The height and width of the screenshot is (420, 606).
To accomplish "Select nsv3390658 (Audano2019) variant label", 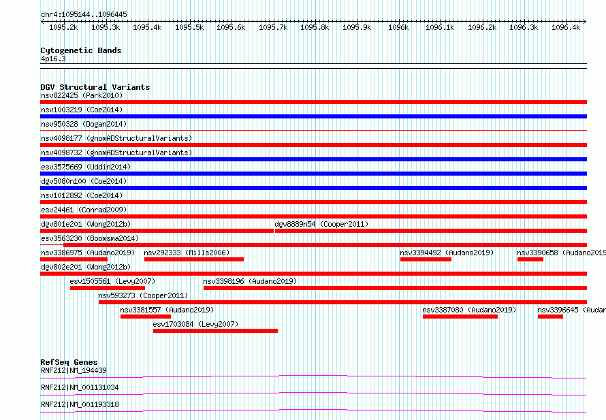I will pyautogui.click(x=561, y=253).
